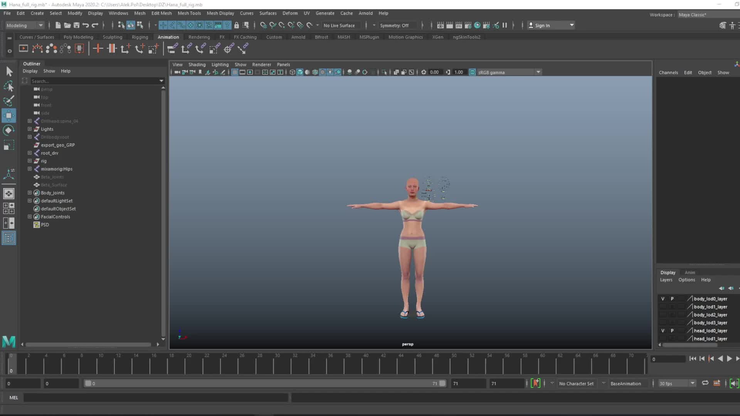This screenshot has width=740, height=416.
Task: Select BaseAnimation in the animation layer field
Action: 625,383
